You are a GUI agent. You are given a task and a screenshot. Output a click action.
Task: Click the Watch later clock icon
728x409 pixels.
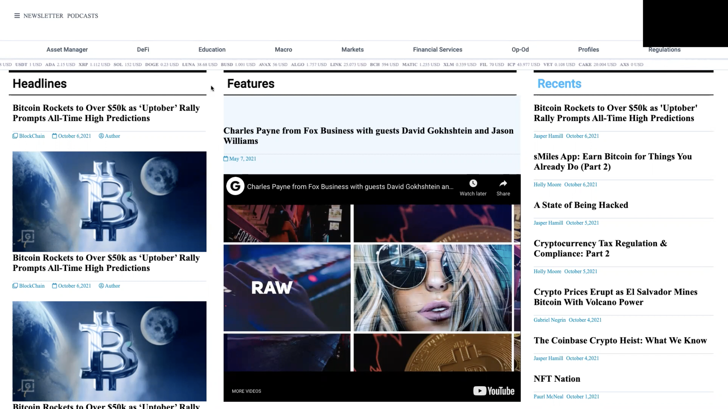(473, 184)
